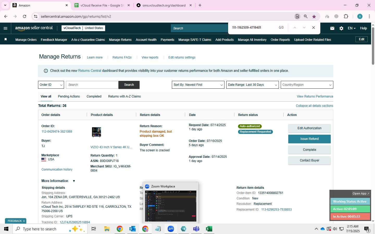
Task: Open the Date Range Last 30 Days dropdown
Action: (x=253, y=85)
